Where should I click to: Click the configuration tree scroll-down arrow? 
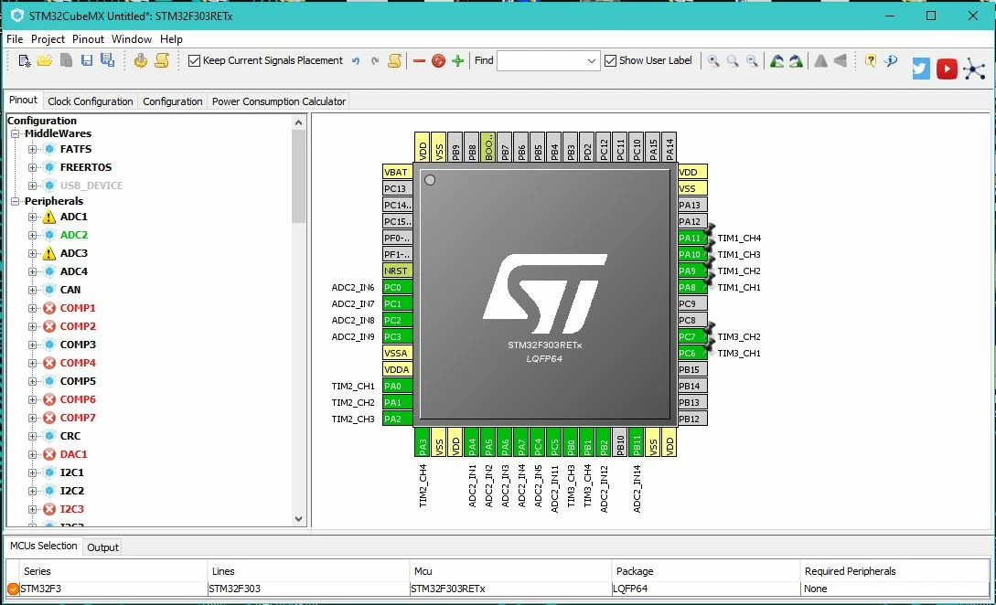[298, 519]
